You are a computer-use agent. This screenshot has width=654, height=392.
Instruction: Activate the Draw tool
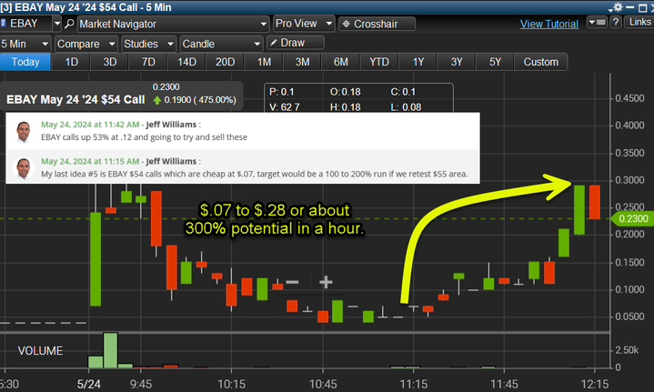tap(296, 43)
